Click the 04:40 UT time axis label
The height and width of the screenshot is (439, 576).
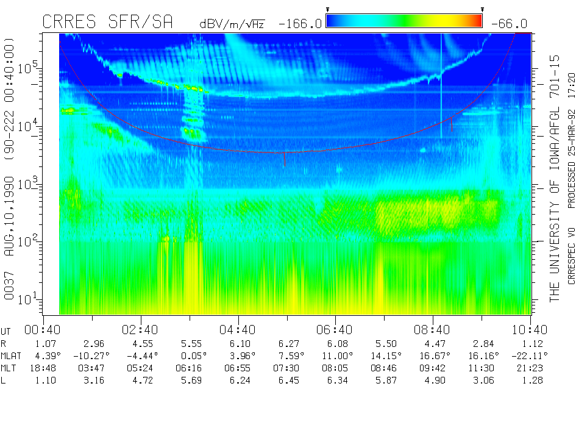[238, 330]
